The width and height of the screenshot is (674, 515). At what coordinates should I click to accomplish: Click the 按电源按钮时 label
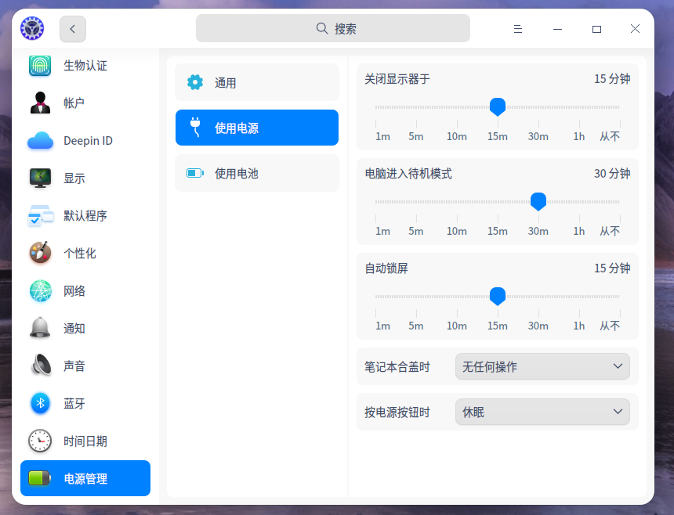pos(397,412)
